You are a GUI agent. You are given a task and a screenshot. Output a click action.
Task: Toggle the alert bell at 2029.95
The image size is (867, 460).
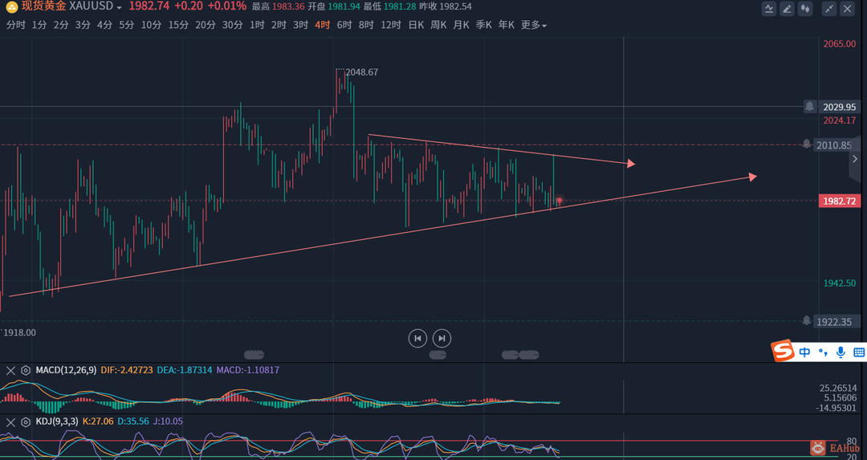809,106
